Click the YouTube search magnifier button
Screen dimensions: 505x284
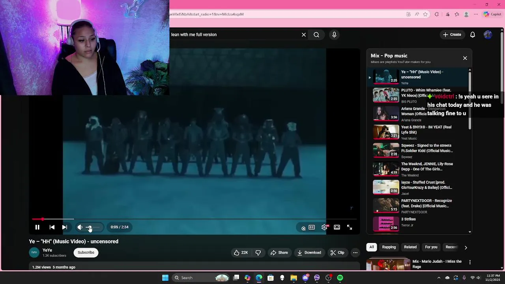coord(316,35)
